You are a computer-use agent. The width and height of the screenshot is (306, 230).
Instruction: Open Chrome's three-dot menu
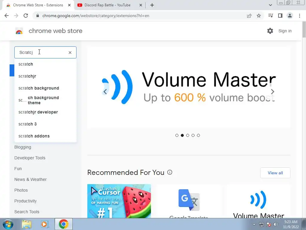tap(299, 16)
